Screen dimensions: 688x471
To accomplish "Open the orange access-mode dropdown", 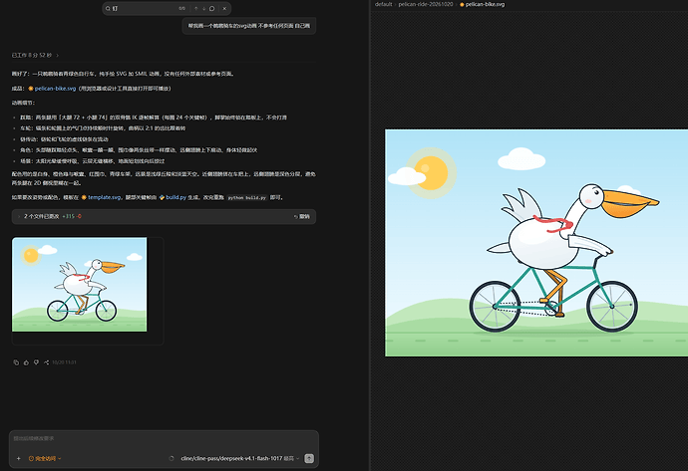I will (45, 458).
